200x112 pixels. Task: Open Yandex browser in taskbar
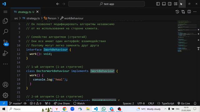click(x=57, y=109)
